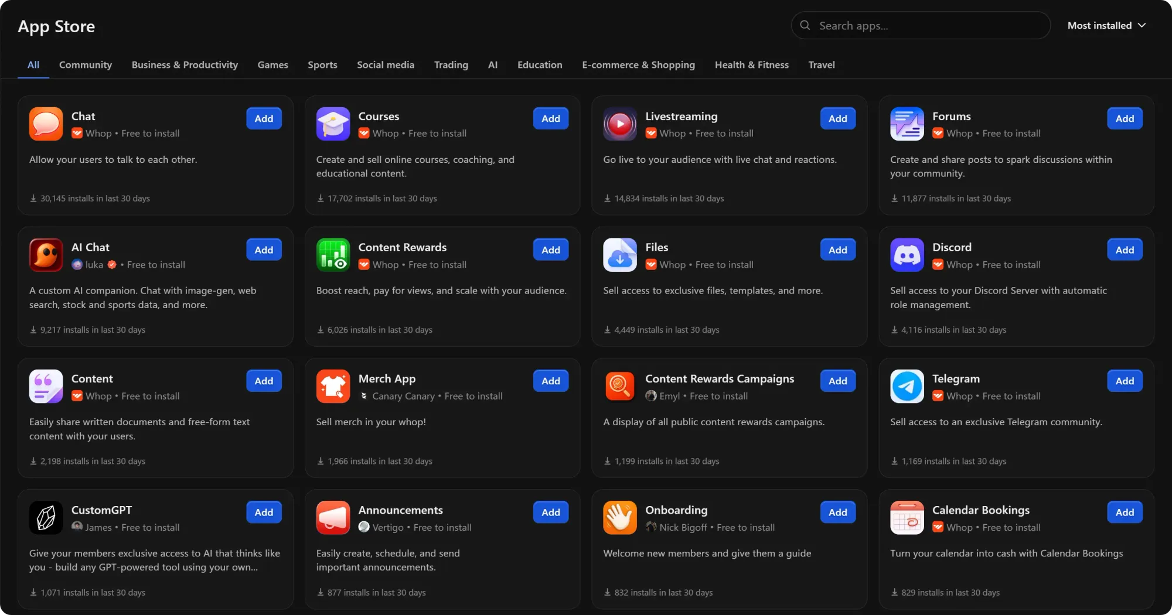Click the search apps field
Screen dimensions: 1172x615
coord(920,25)
